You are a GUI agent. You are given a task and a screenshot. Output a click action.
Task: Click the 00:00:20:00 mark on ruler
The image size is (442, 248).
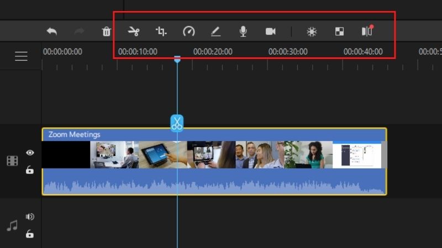[x=213, y=52]
